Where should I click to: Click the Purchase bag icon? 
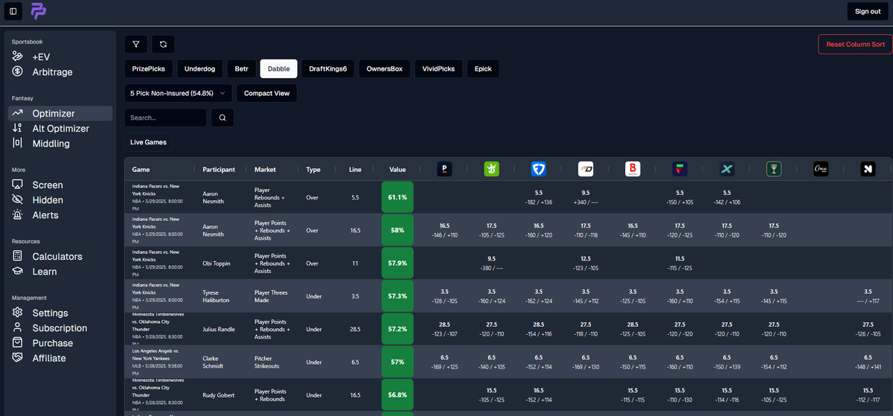17,342
